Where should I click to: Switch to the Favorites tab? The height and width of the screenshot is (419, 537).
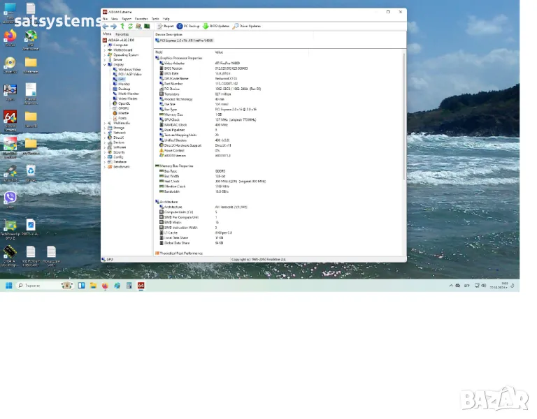122,34
